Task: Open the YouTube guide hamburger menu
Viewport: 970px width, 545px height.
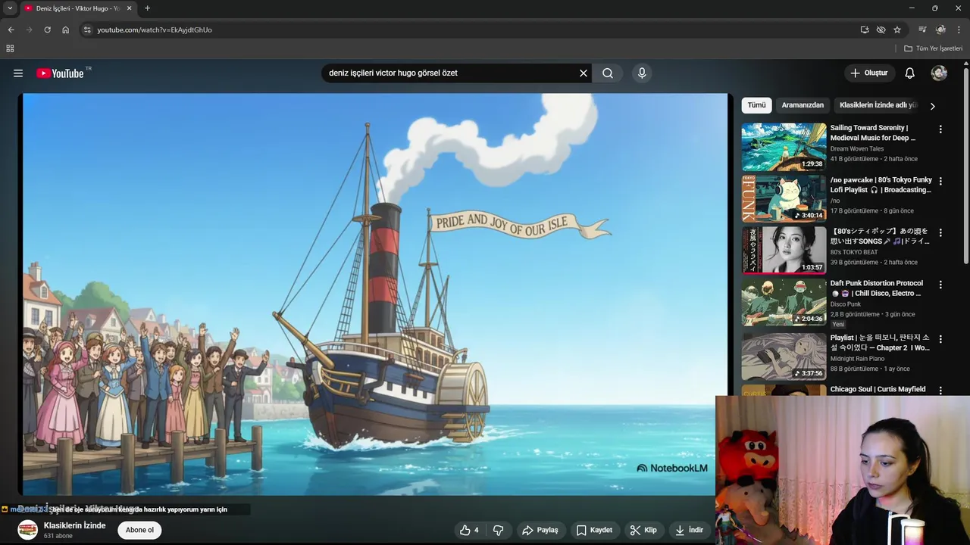Action: pos(18,73)
